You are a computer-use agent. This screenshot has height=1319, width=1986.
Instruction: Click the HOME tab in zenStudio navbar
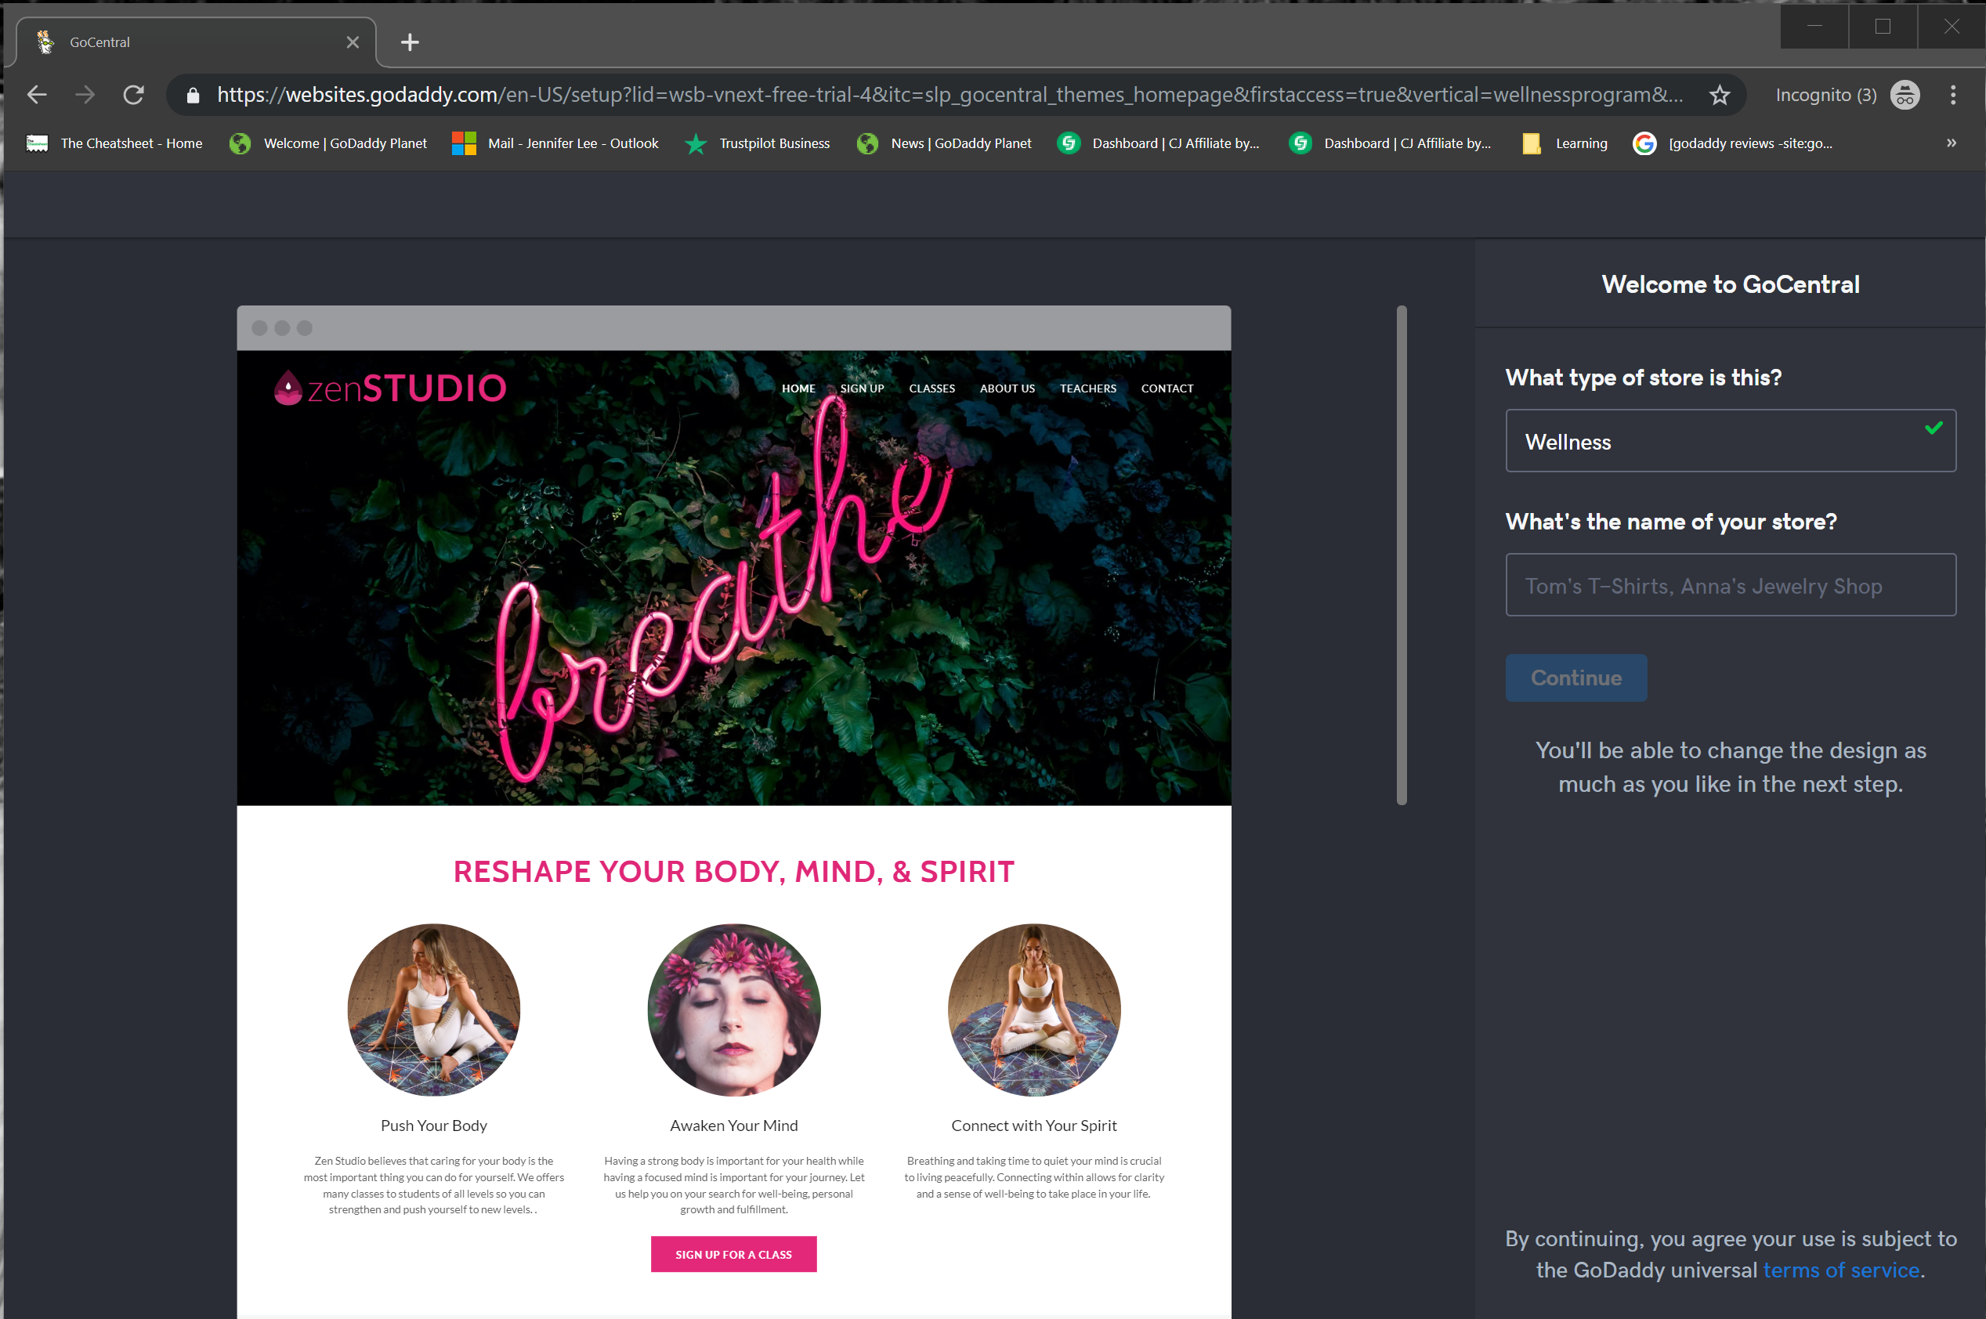tap(797, 387)
